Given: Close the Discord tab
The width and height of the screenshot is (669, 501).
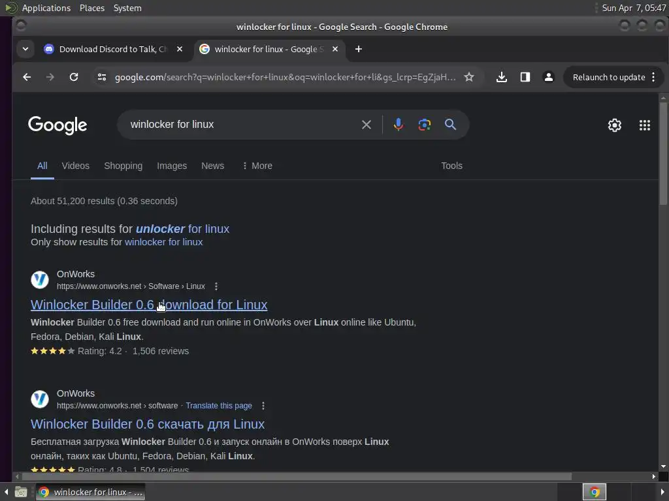Looking at the screenshot, I should (x=180, y=49).
